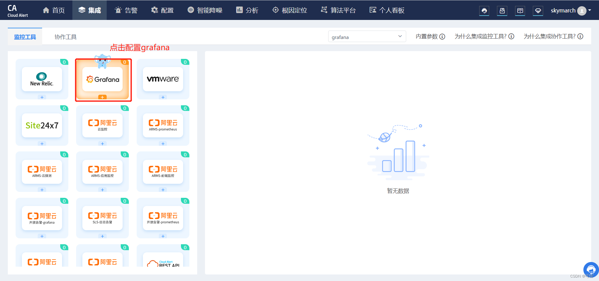Go to 智能降噪 in the top navigation

coord(205,10)
